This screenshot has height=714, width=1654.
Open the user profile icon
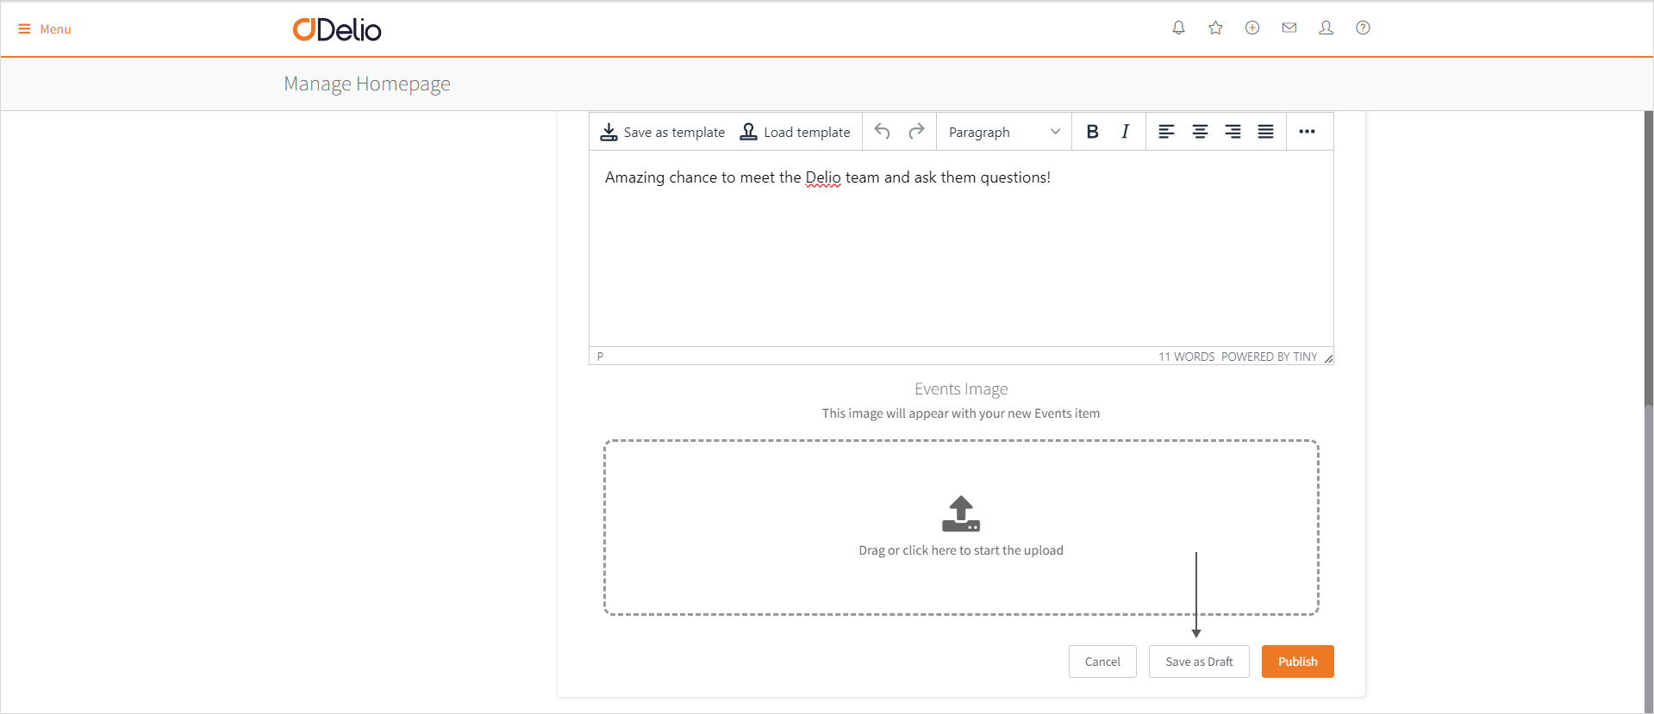coord(1326,28)
